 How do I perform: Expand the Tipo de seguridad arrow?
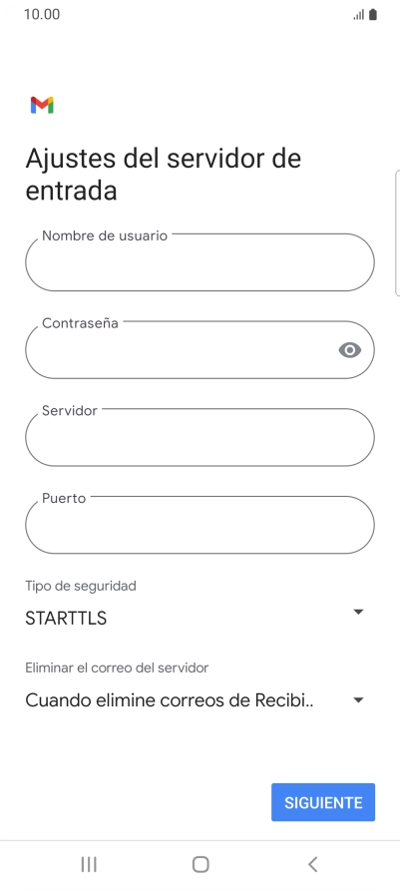coord(358,612)
